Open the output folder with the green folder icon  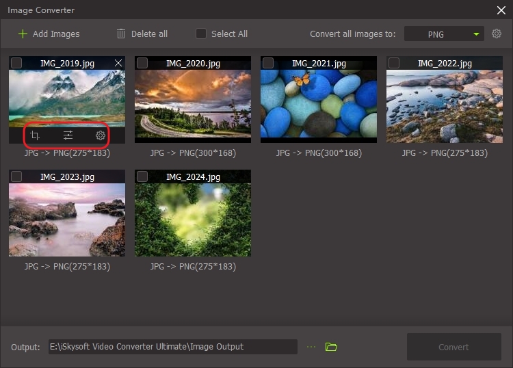[x=331, y=347]
